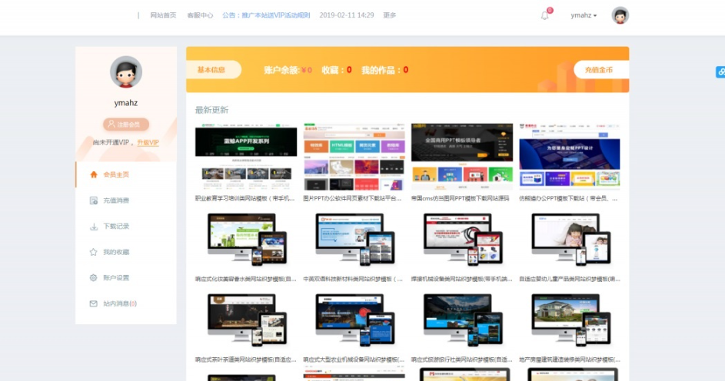Click the title 响应式化妆美容香水类网站织梦模板

coord(246,279)
